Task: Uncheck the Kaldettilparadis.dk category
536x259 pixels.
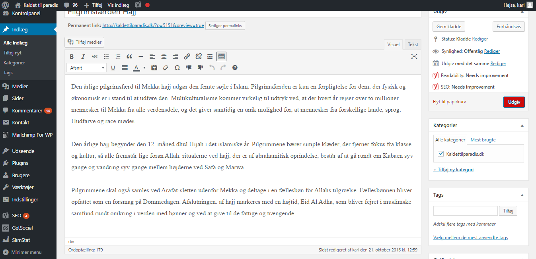Action: coord(440,154)
